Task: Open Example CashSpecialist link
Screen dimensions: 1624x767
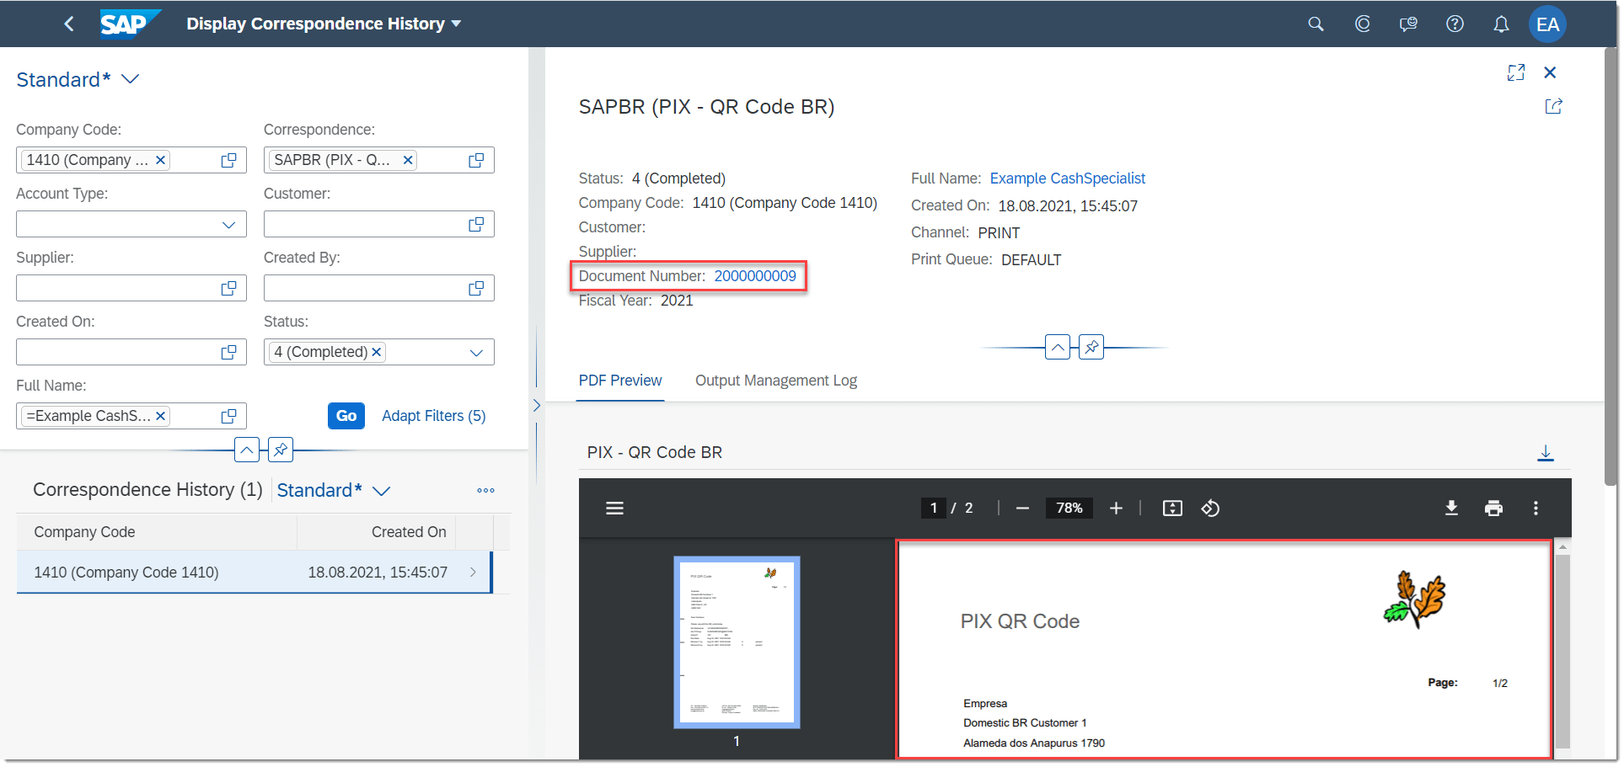Action: click(1067, 178)
